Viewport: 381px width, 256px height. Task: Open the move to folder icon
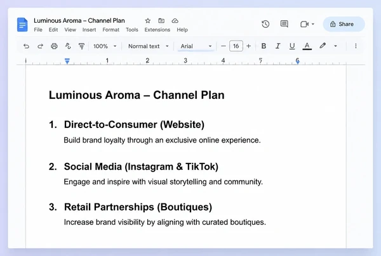161,21
